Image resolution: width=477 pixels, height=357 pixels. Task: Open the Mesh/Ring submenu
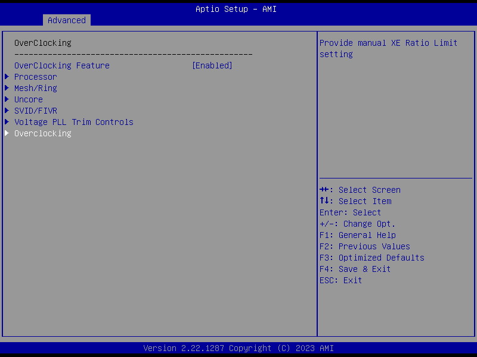36,88
